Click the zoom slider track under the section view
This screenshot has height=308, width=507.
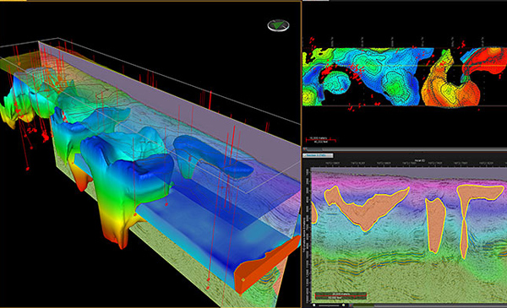click(329, 305)
